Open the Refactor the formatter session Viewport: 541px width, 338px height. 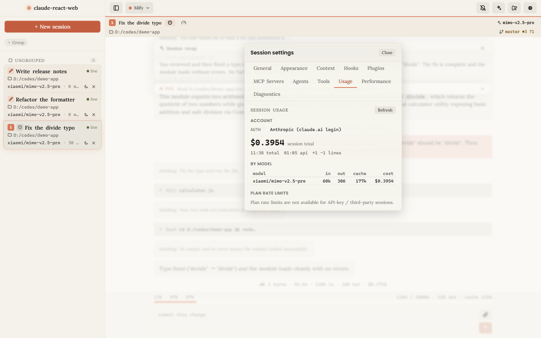(x=53, y=107)
